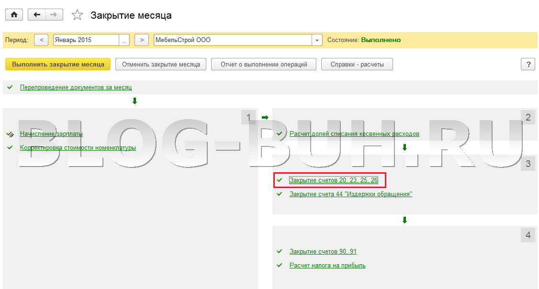Go back with the left arrow

[37, 15]
